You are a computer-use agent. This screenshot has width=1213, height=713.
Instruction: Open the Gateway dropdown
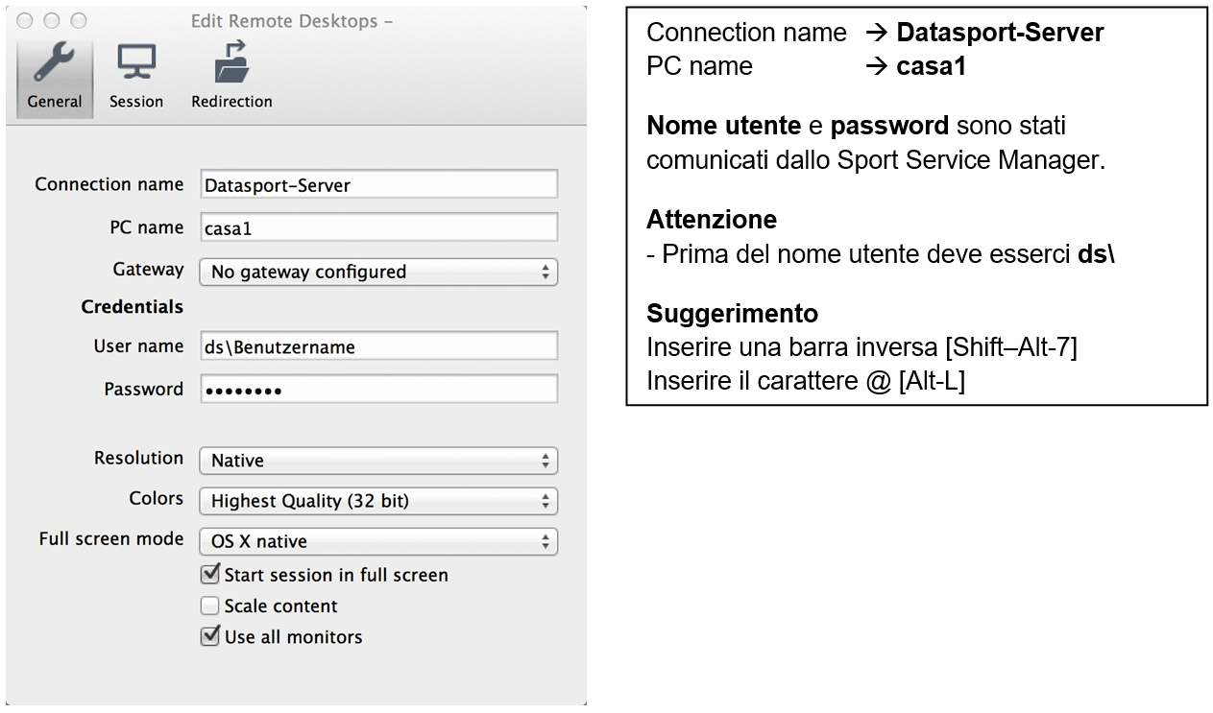point(377,272)
